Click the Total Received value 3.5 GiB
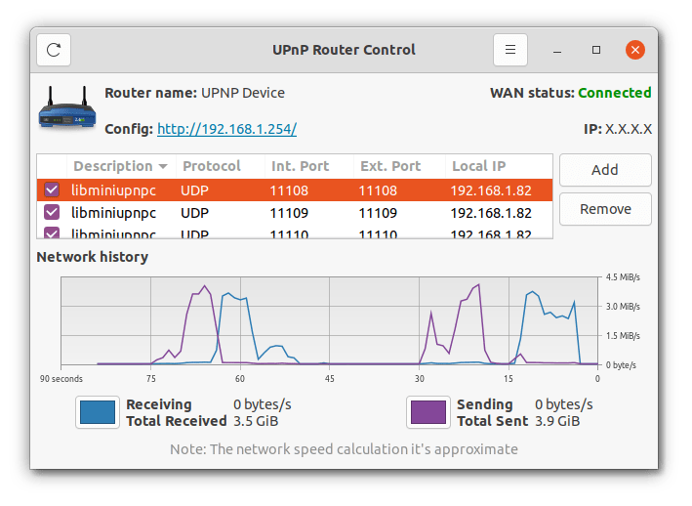This screenshot has height=506, width=692. tap(256, 421)
